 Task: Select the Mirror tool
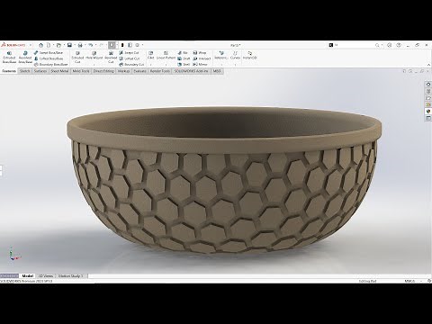click(200, 64)
